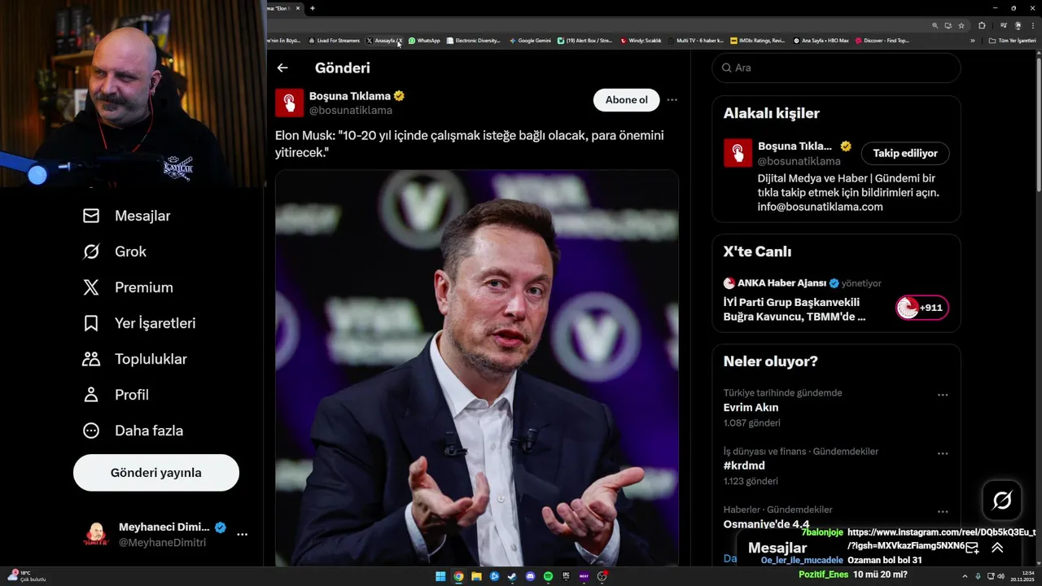Screen dimensions: 1042x586
Task: Open options for Evrim Akın trend
Action: [943, 395]
